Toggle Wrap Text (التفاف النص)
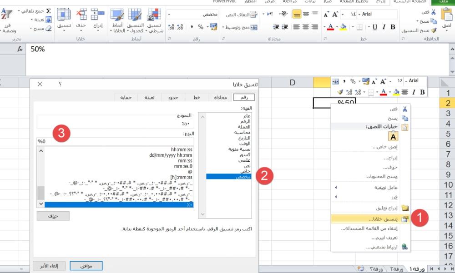Image resolution: width=455 pixels, height=273 pixels. point(242,14)
